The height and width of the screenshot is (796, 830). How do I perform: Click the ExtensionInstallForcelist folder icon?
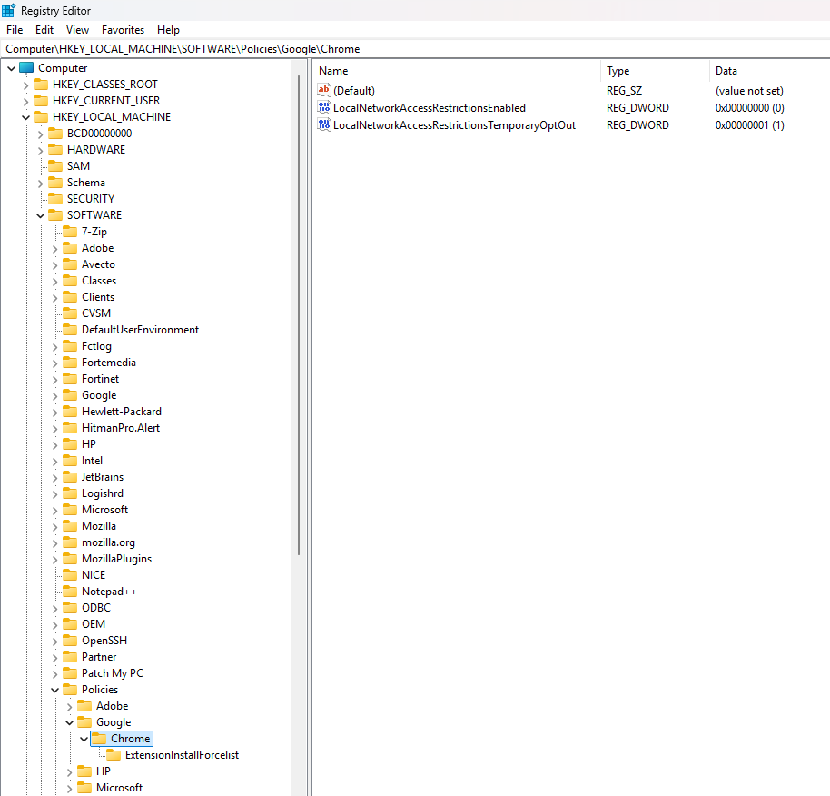coord(114,754)
